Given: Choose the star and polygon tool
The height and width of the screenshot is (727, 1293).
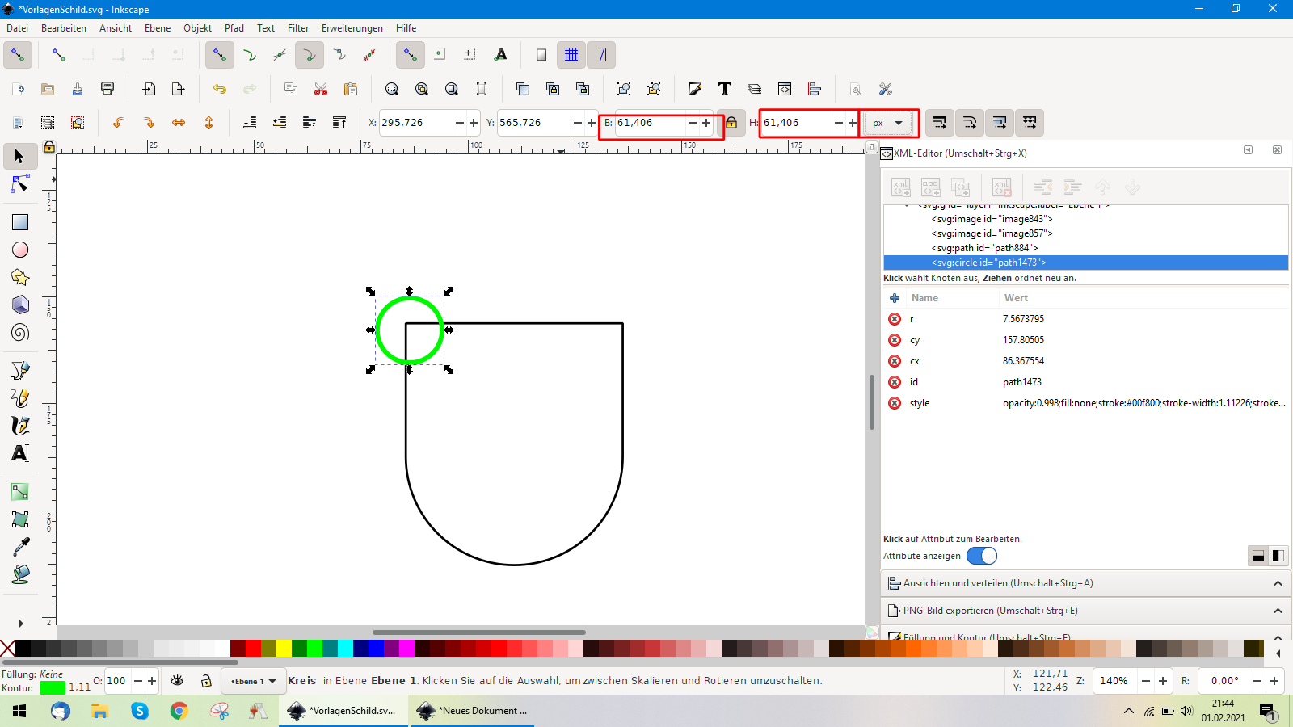Looking at the screenshot, I should point(20,278).
